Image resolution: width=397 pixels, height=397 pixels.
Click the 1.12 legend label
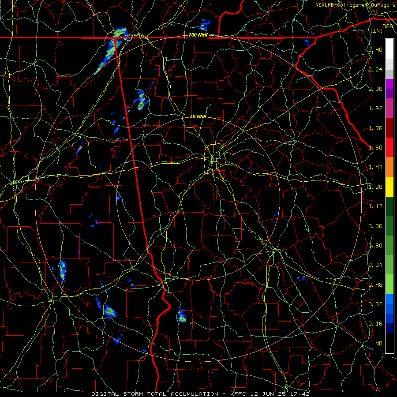(375, 206)
